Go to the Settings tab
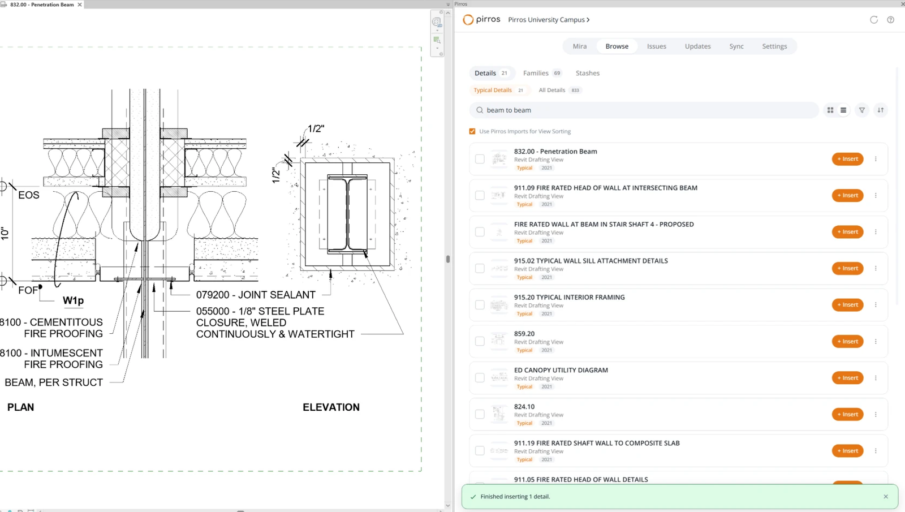Screen dimensions: 905x512 point(774,46)
